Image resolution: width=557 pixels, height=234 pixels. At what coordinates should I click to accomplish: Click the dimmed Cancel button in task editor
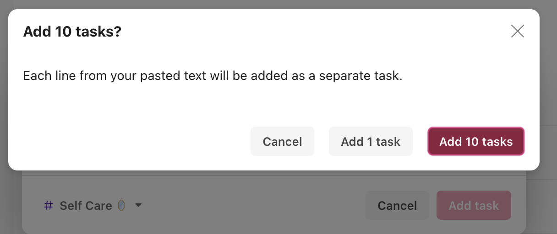click(397, 205)
